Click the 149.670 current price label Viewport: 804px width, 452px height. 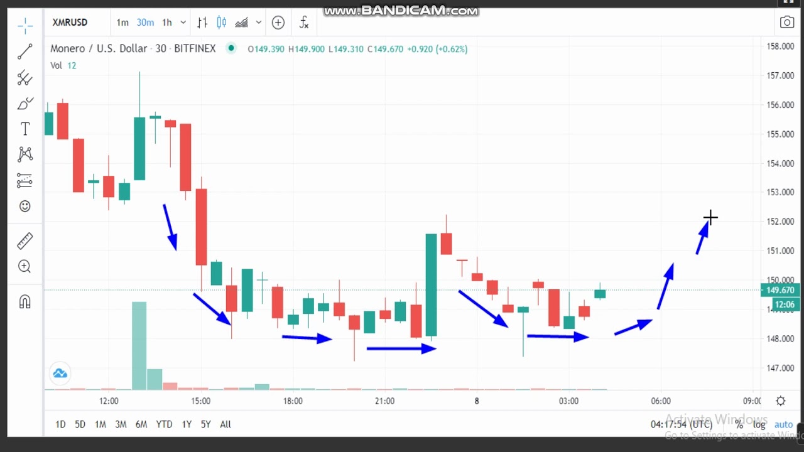[x=780, y=290]
